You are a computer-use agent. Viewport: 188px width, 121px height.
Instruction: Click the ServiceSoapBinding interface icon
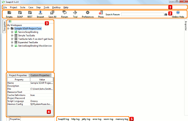tap(16, 32)
